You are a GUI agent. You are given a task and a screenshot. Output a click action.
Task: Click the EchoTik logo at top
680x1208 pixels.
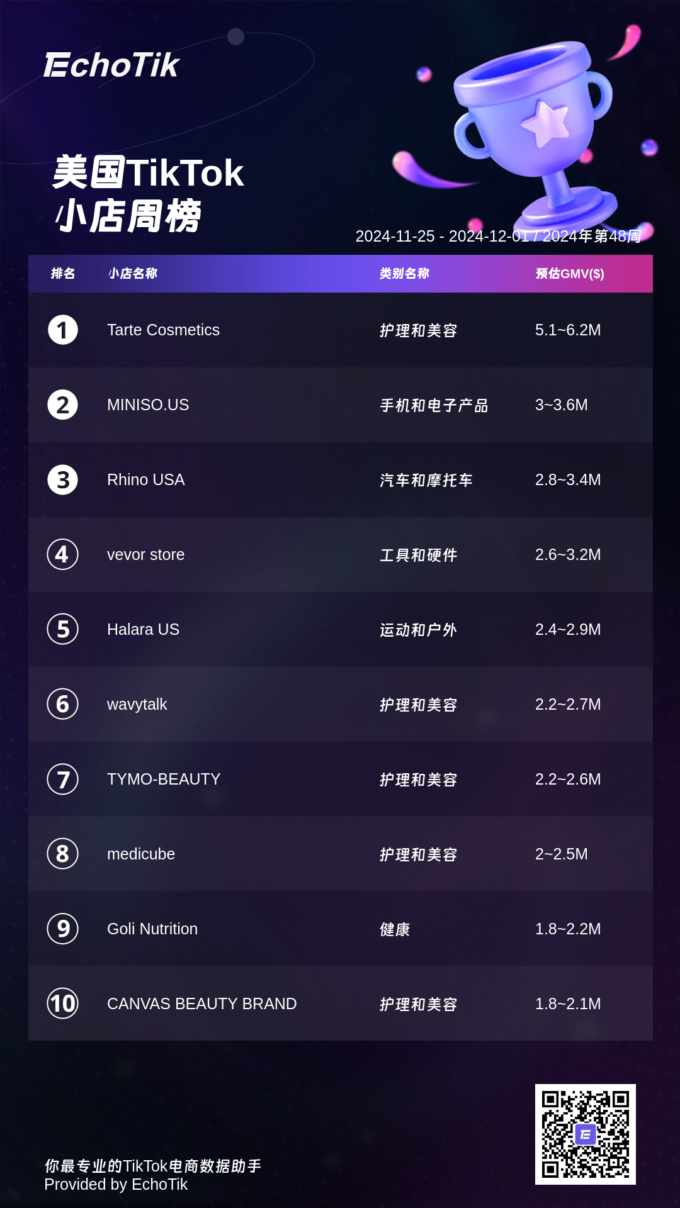click(111, 65)
